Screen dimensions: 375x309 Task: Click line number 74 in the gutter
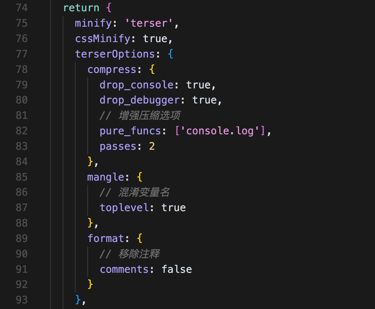click(x=22, y=8)
